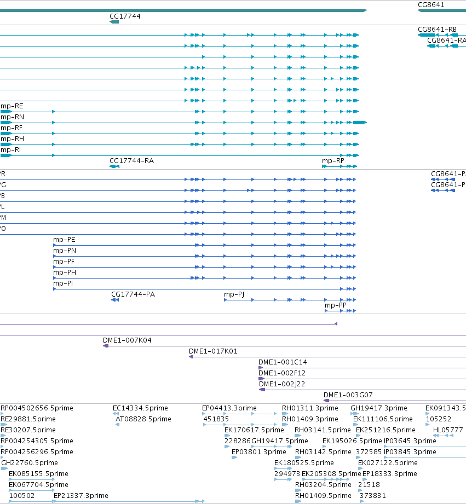Screen dimensions: 466x504
Task: Select clone DME1-017K01
Action: 213,351
